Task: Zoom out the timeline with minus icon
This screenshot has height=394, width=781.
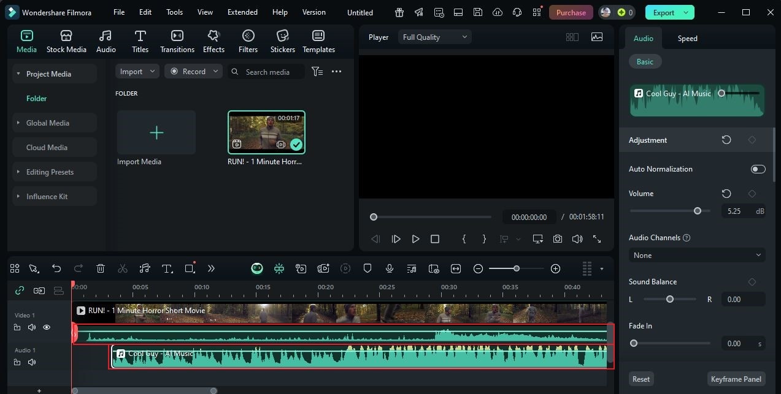Action: (x=478, y=268)
